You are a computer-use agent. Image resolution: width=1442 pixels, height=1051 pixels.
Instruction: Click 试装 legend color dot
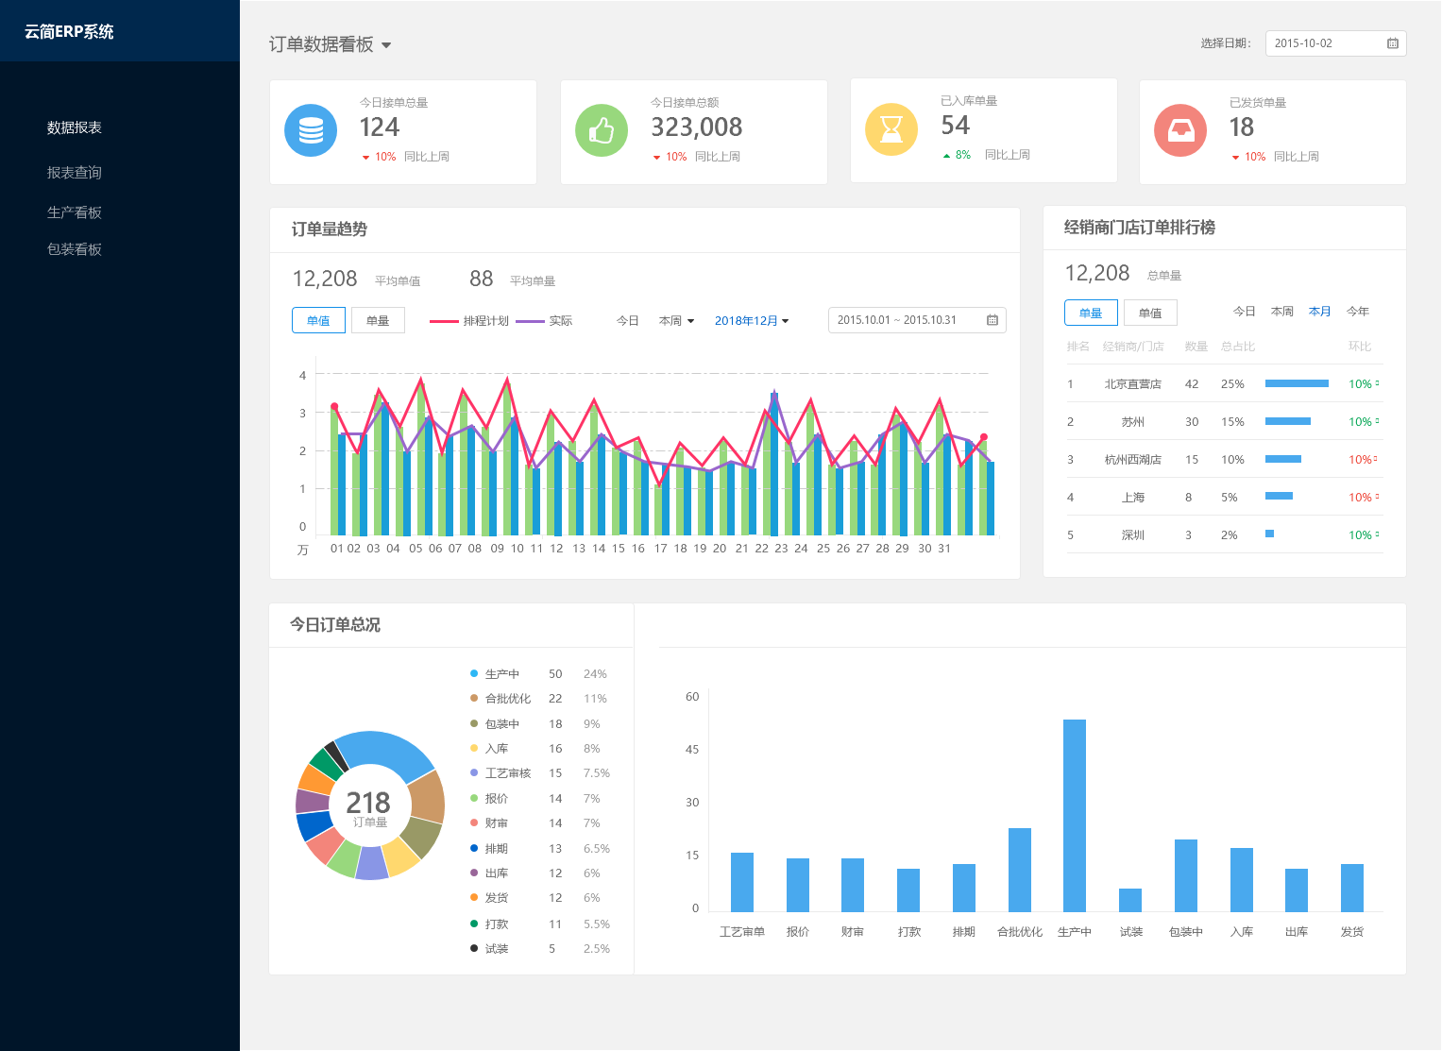coord(474,948)
